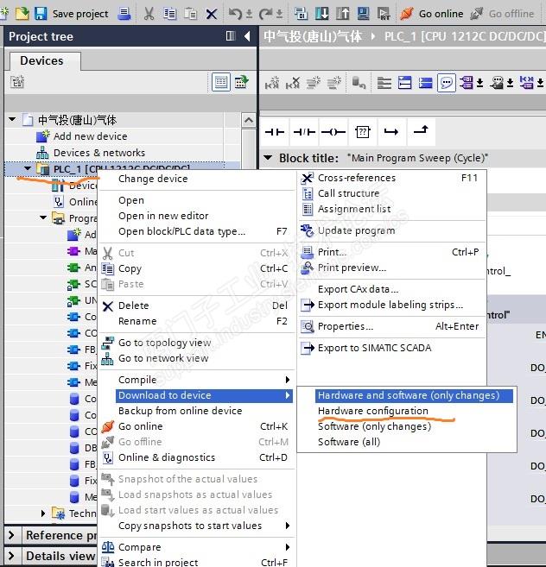
Task: Collapse the Program blocks folder
Action: pyautogui.click(x=43, y=218)
